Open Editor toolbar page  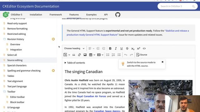(x=17, y=97)
